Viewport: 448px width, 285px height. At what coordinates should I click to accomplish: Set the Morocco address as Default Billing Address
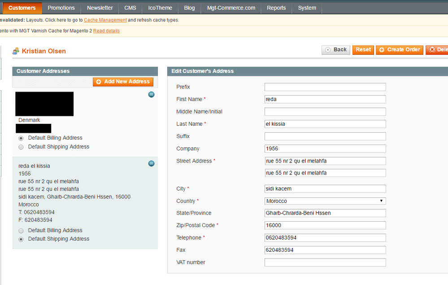[x=21, y=231]
